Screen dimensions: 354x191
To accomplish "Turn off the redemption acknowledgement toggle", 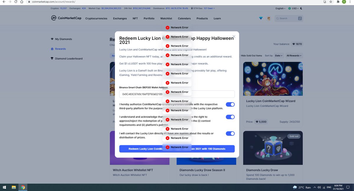I will pyautogui.click(x=230, y=117).
